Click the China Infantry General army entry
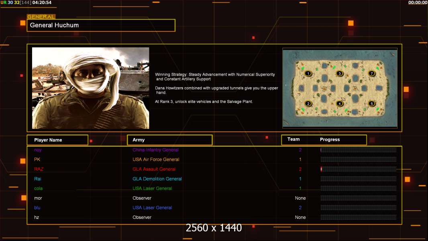The width and height of the screenshot is (428, 241). [x=155, y=150]
